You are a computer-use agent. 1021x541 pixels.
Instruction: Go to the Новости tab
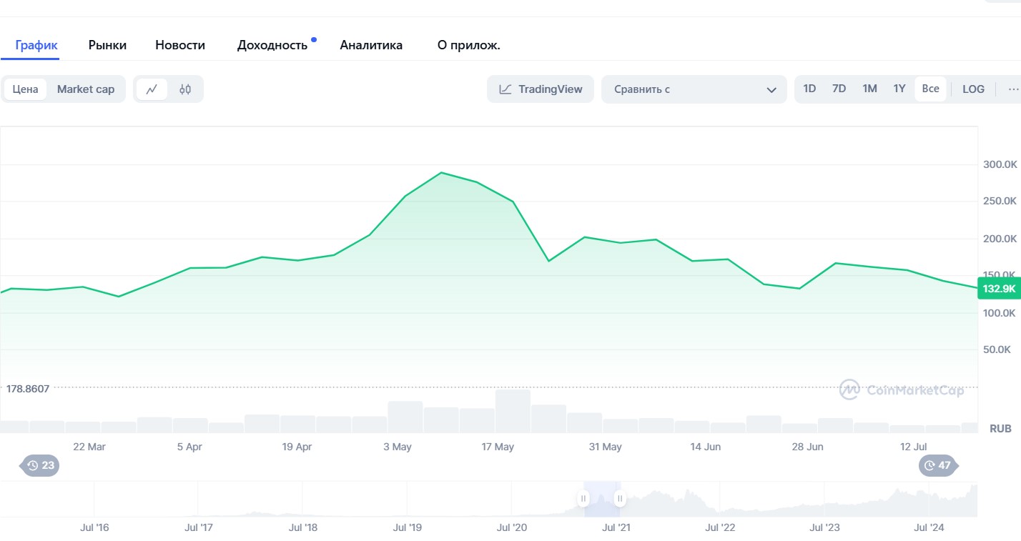[x=180, y=45]
